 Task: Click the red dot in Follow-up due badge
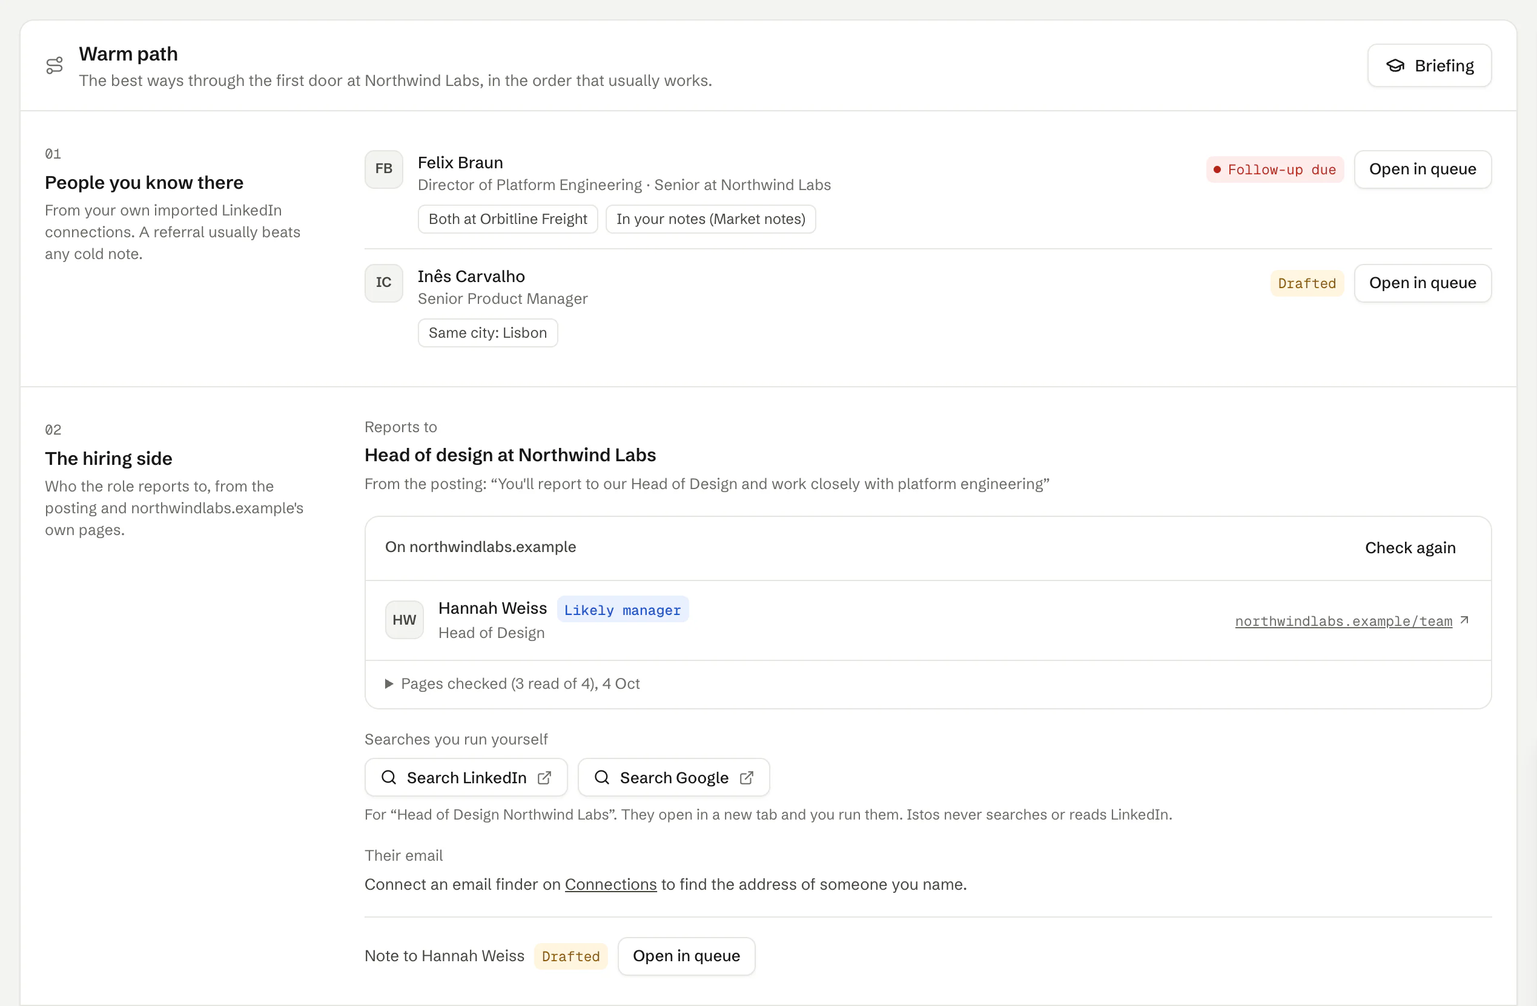1217,169
